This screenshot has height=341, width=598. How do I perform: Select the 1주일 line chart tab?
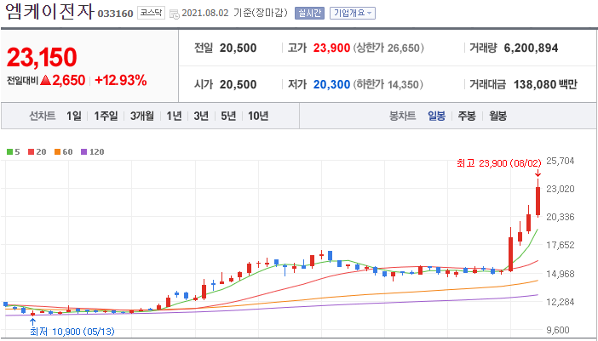point(106,117)
